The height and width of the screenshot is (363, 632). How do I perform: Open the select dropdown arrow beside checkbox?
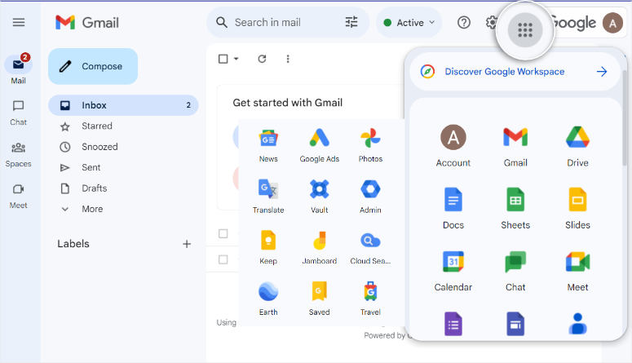236,59
